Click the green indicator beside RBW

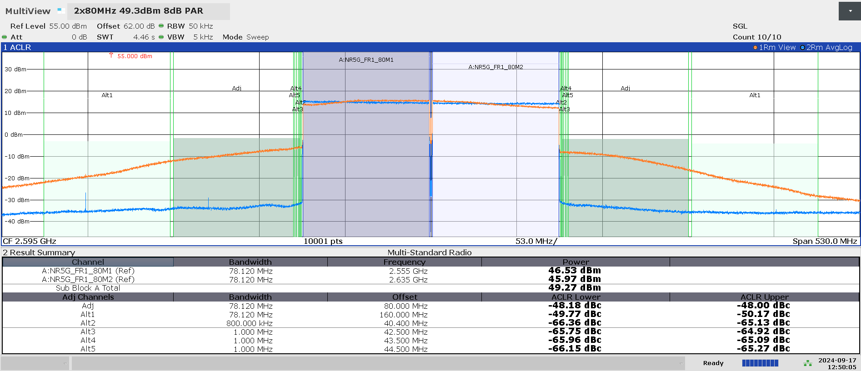(x=161, y=26)
